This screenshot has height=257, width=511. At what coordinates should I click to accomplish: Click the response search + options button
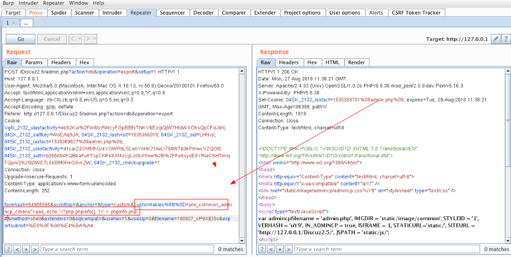coord(280,249)
